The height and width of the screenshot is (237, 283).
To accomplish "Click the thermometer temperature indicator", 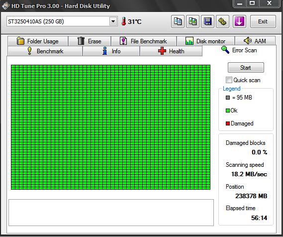I will click(131, 21).
